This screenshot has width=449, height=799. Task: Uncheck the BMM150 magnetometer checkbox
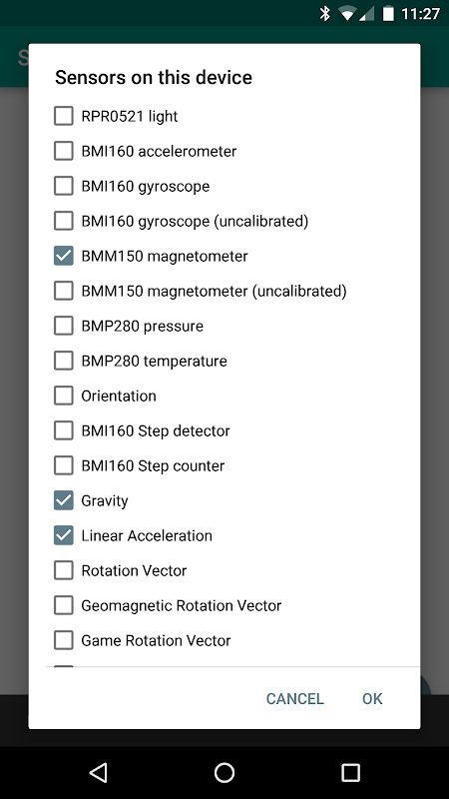pyautogui.click(x=64, y=256)
